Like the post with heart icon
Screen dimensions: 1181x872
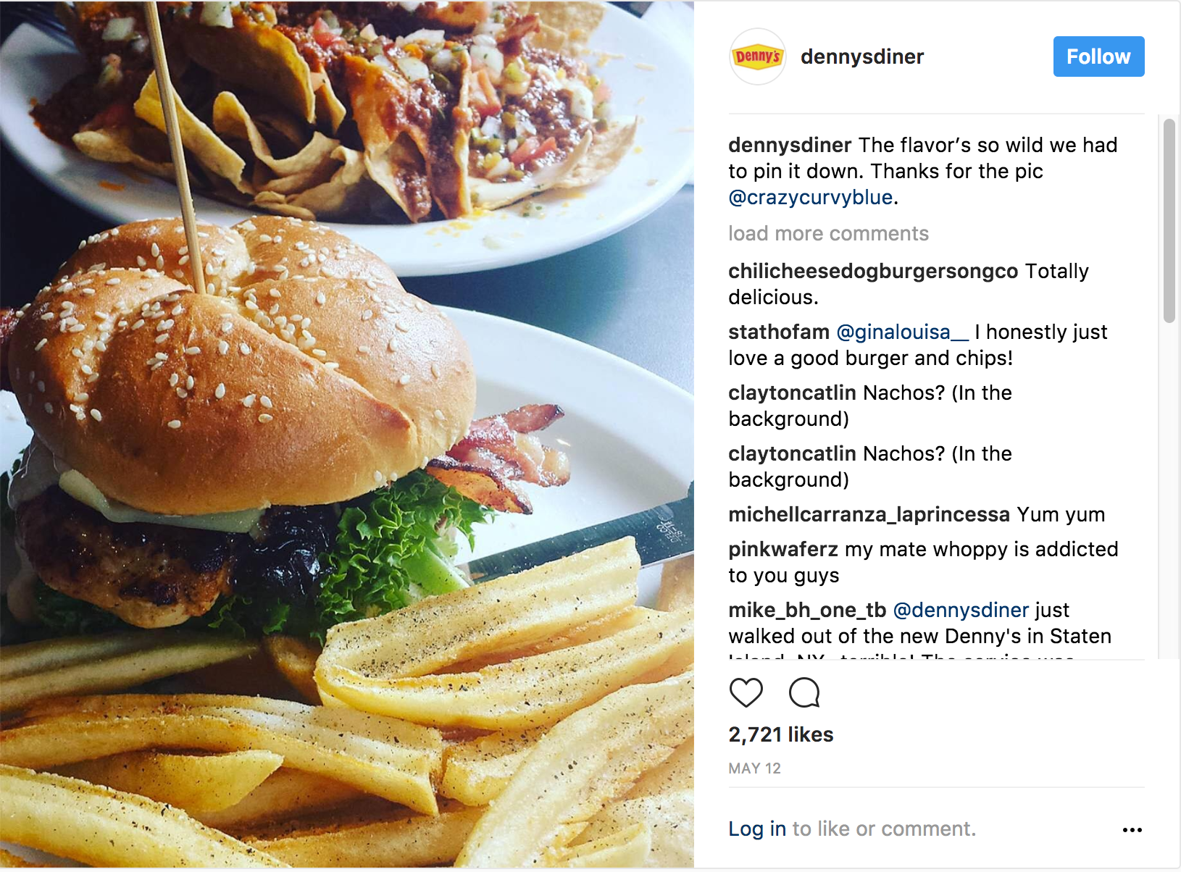[746, 692]
